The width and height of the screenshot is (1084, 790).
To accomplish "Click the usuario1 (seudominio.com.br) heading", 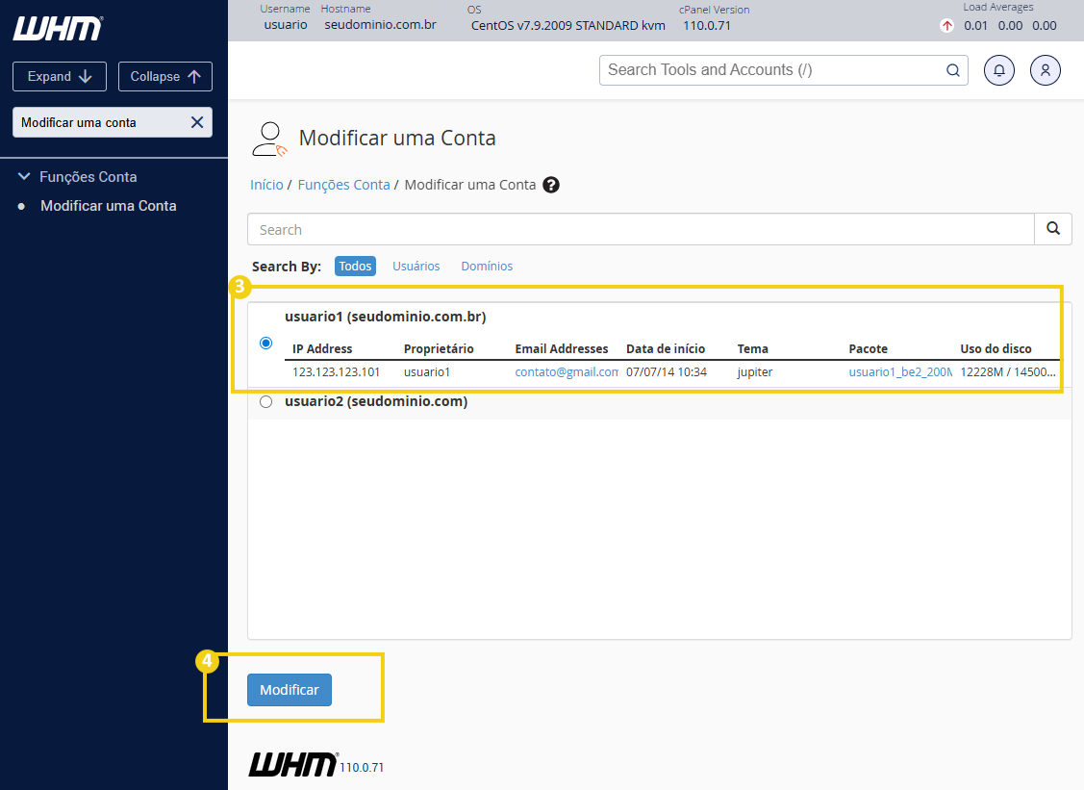I will pos(385,317).
